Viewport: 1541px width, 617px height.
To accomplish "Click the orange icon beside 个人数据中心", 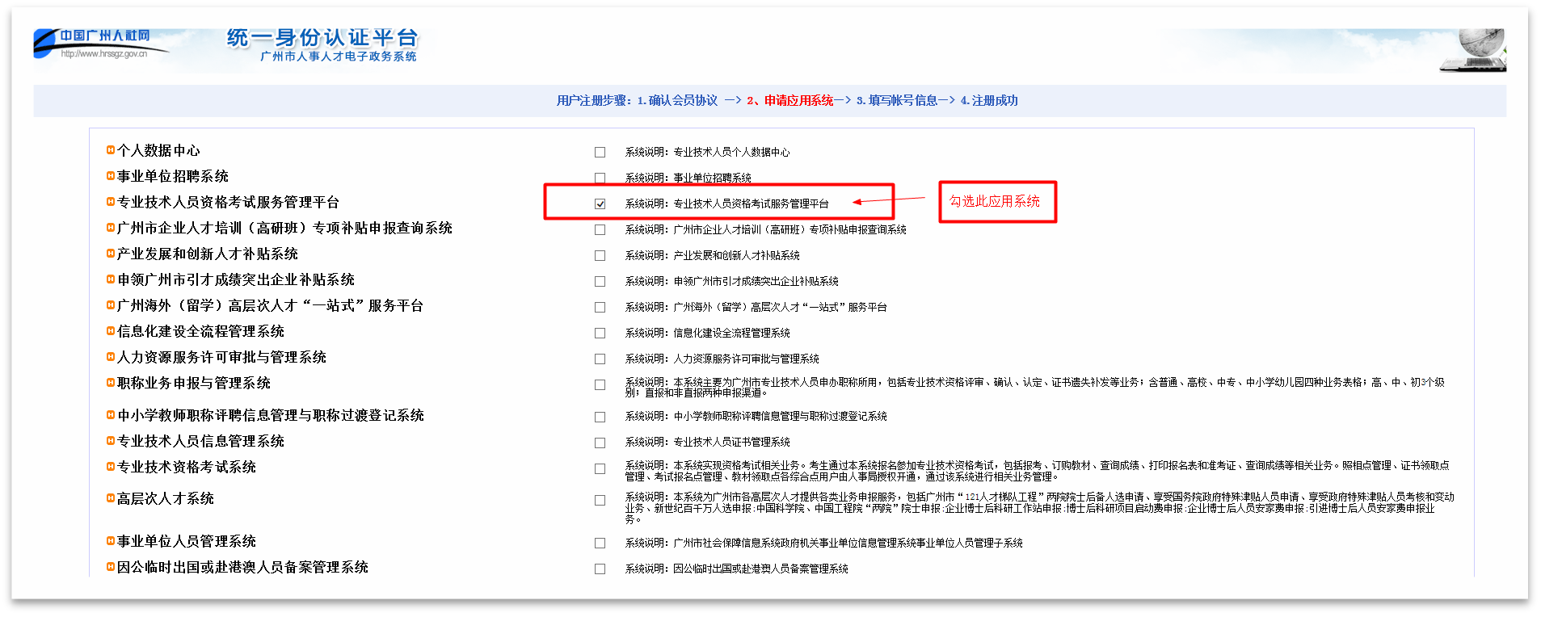I will coord(111,150).
